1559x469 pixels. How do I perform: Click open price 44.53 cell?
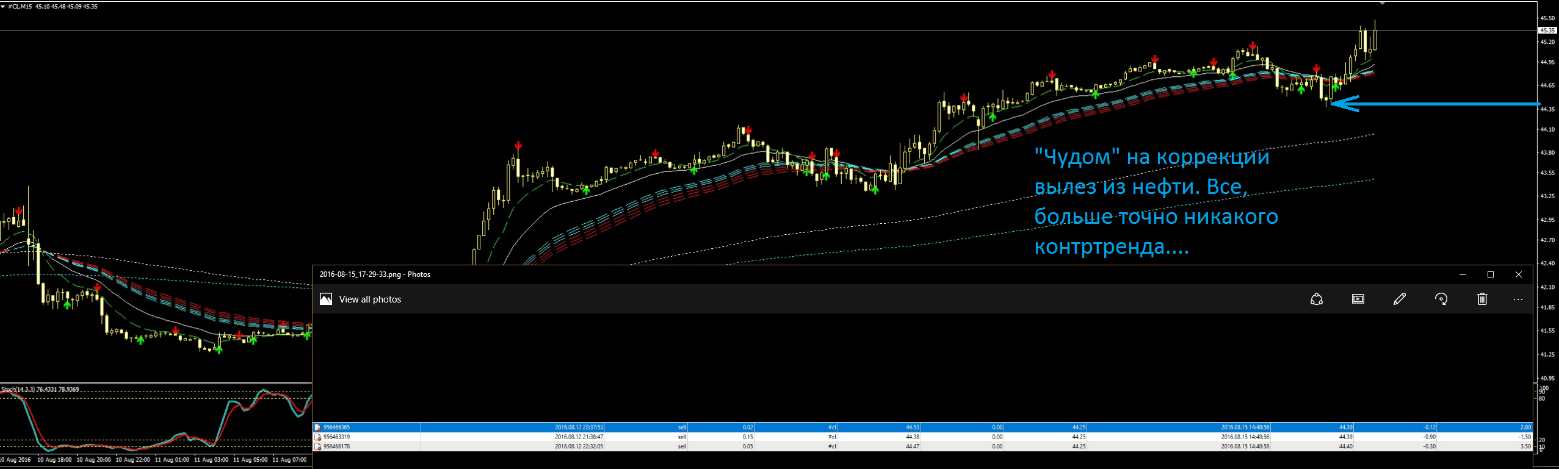pyautogui.click(x=913, y=428)
